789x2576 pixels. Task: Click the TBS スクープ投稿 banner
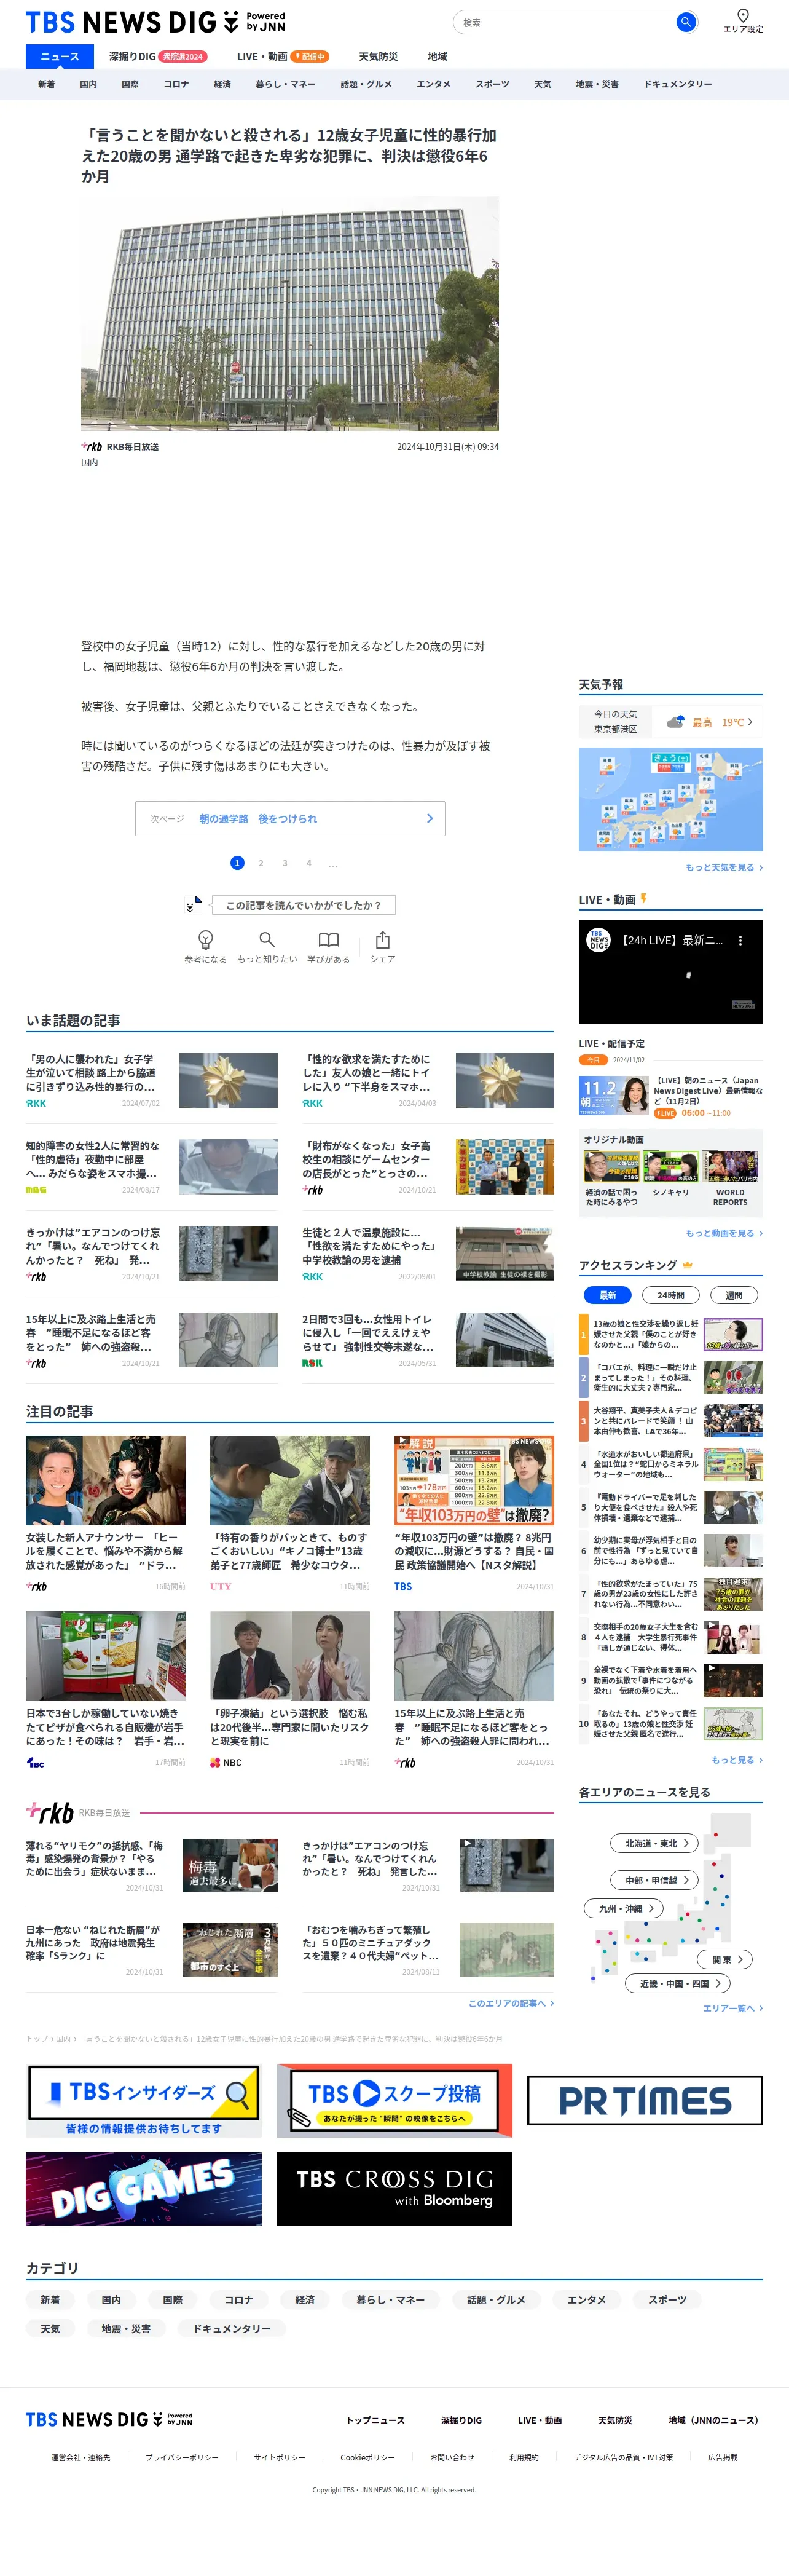[394, 2100]
